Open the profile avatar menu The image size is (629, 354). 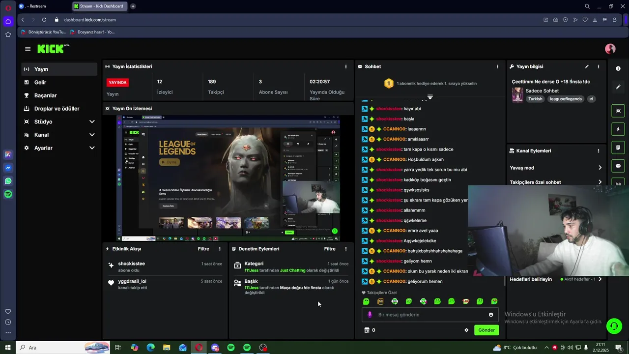coord(610,49)
